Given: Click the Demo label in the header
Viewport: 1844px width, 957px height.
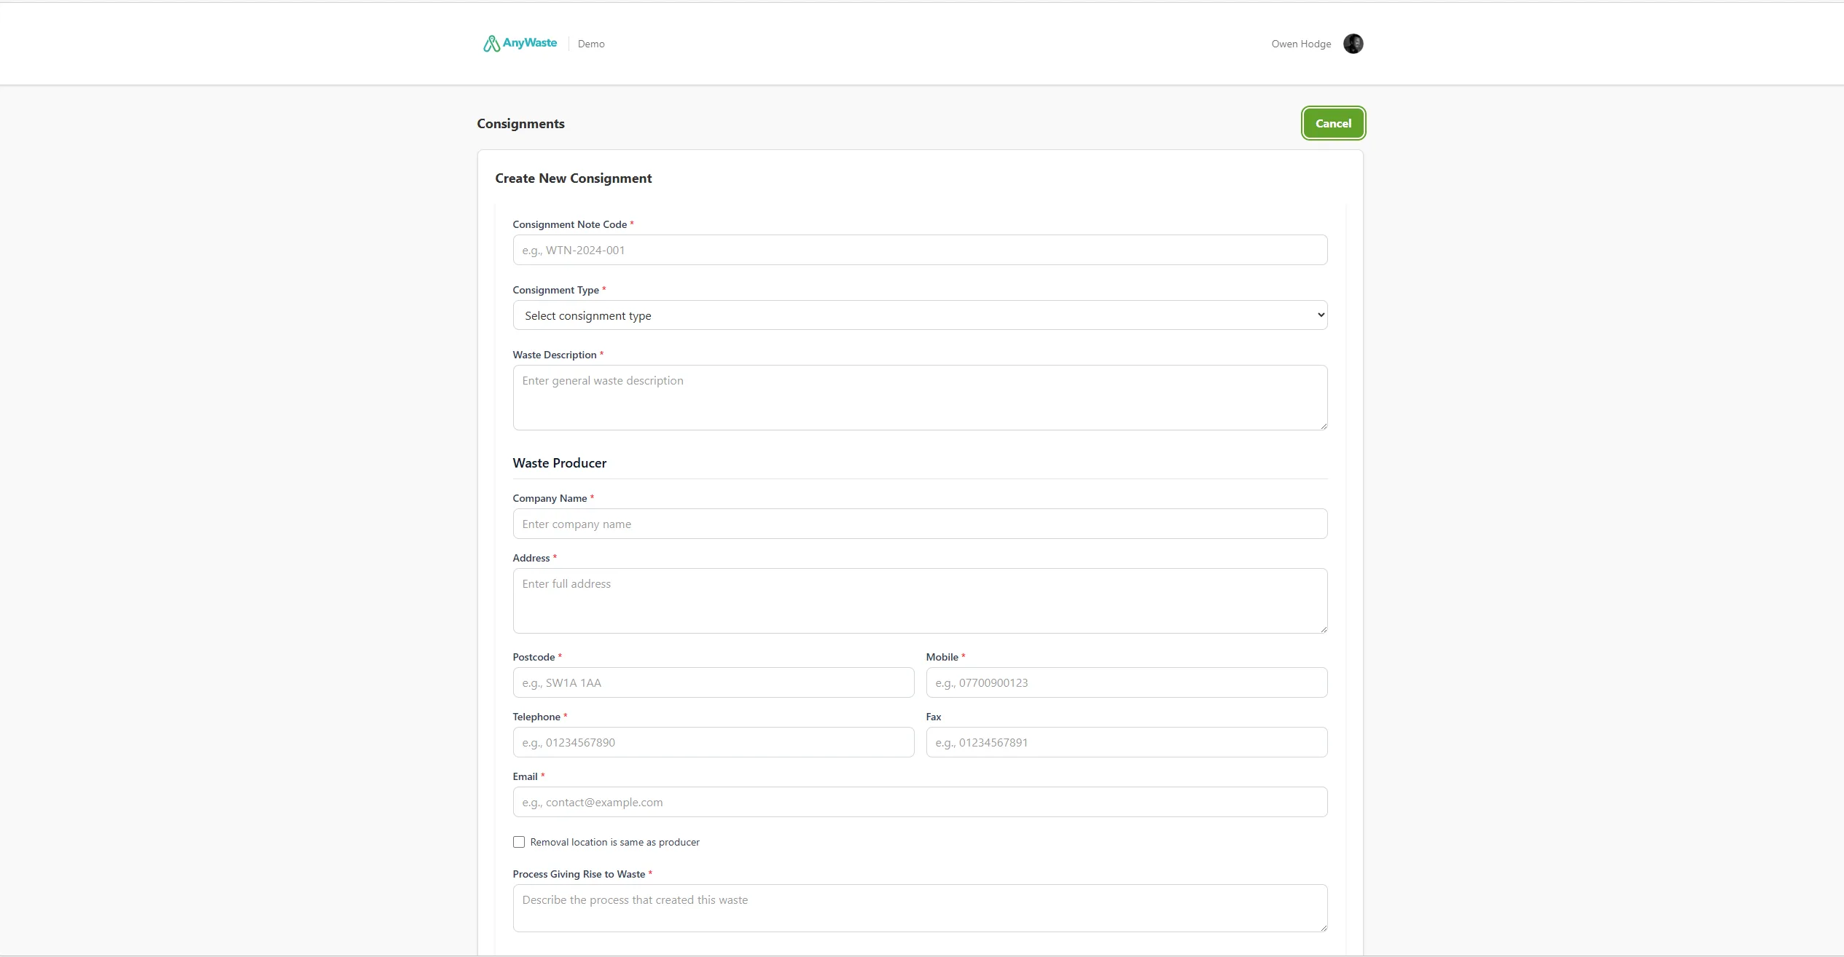Looking at the screenshot, I should [x=591, y=44].
